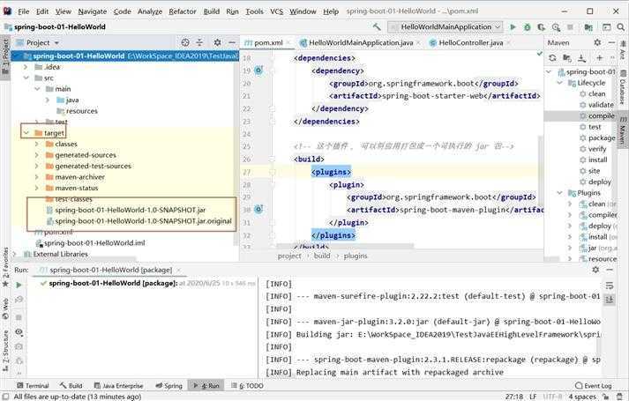Reimport Maven projects refresh icon
This screenshot has height=401, width=629.
pyautogui.click(x=552, y=57)
